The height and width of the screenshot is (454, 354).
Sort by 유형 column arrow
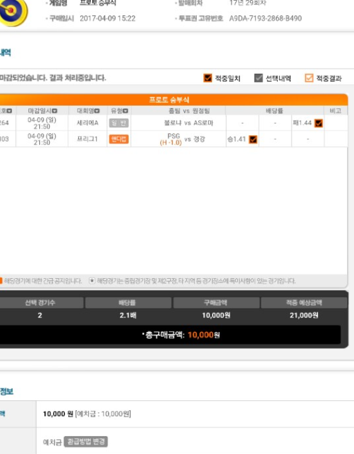coord(126,111)
